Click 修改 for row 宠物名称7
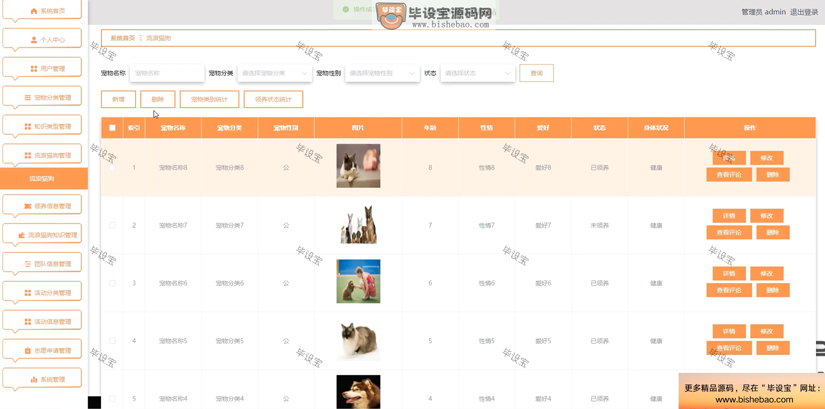825x409 pixels. pyautogui.click(x=767, y=216)
